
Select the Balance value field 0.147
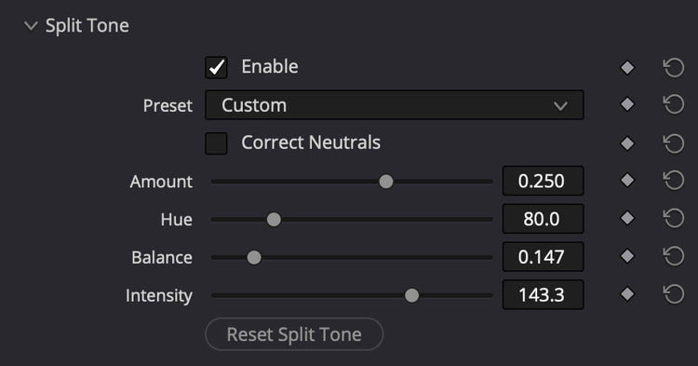544,257
